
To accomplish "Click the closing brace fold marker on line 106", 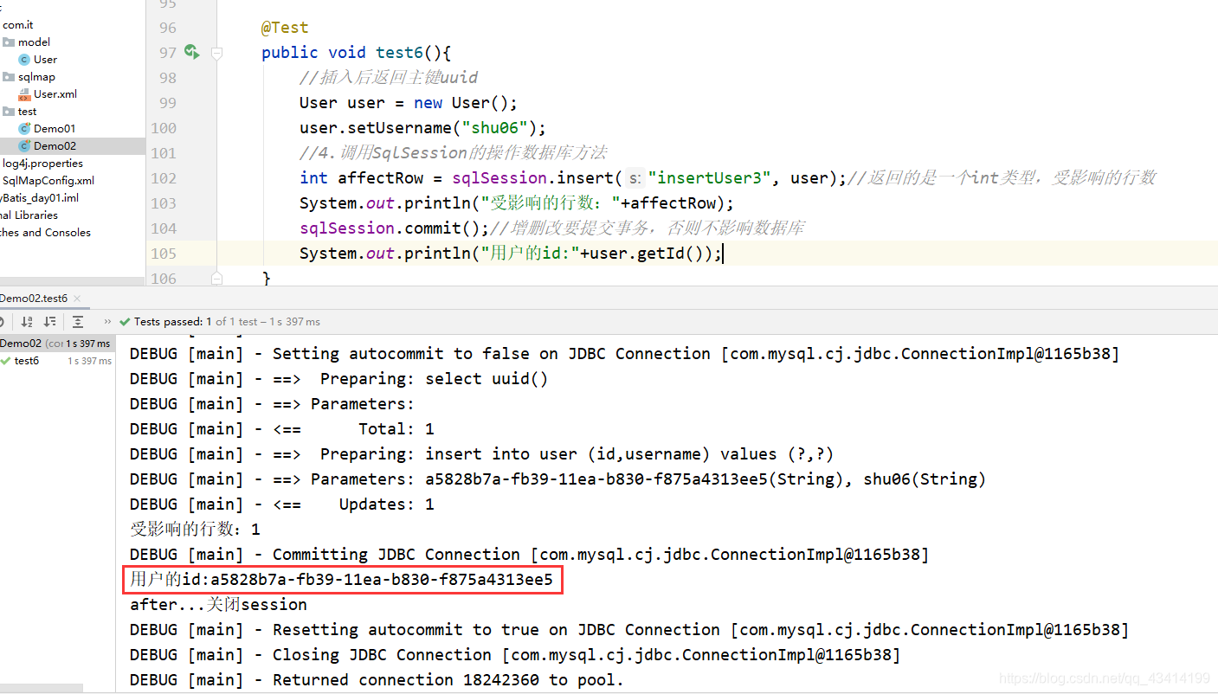I will [x=216, y=278].
